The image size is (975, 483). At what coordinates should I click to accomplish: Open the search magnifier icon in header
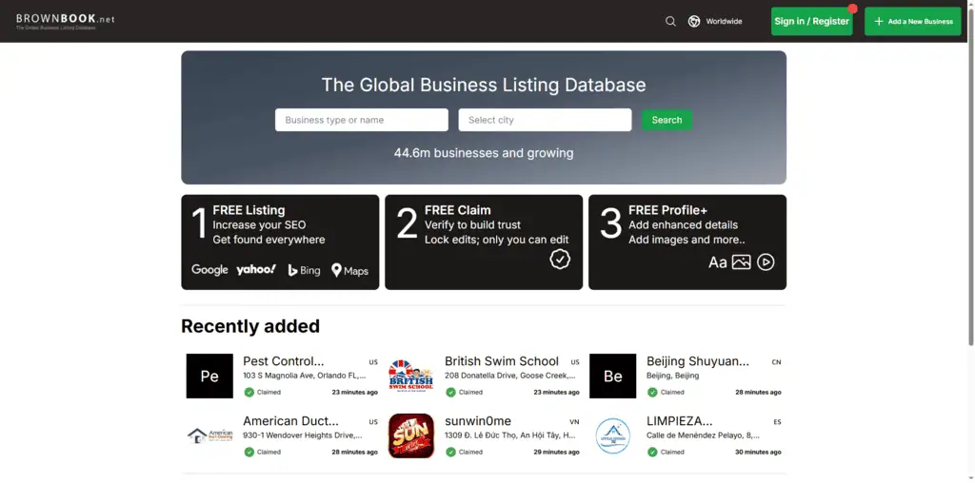point(670,21)
